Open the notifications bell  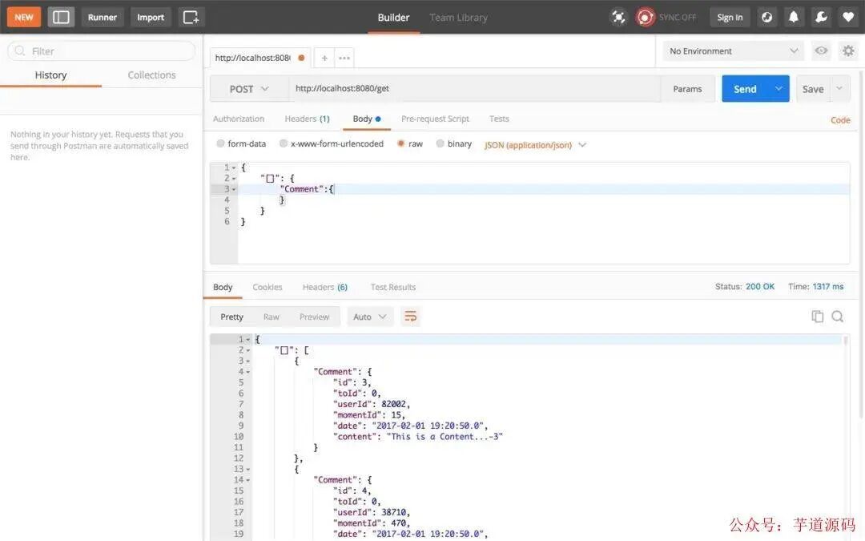(793, 17)
